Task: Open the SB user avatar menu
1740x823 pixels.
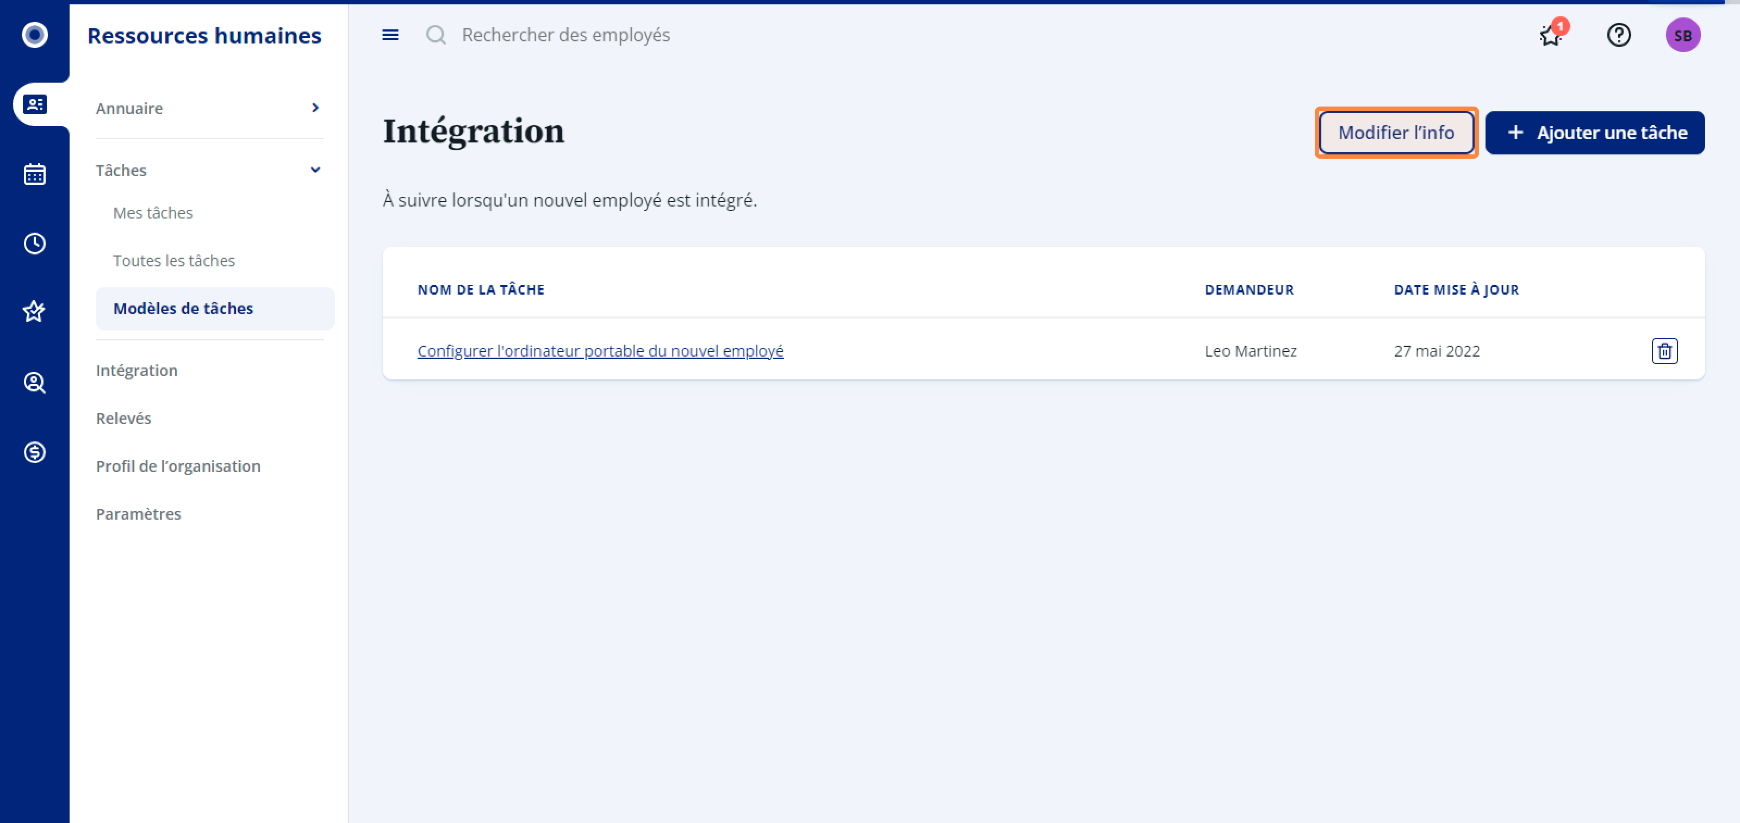Action: 1682,35
